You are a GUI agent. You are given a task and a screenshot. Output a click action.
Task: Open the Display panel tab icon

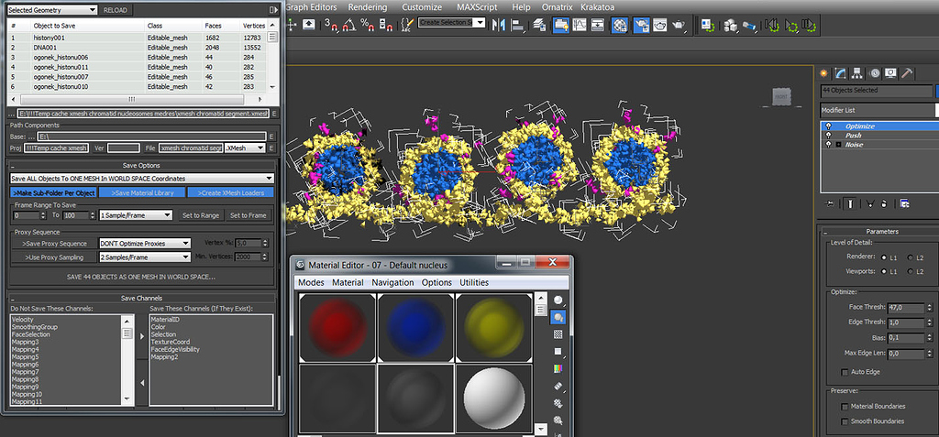point(890,72)
